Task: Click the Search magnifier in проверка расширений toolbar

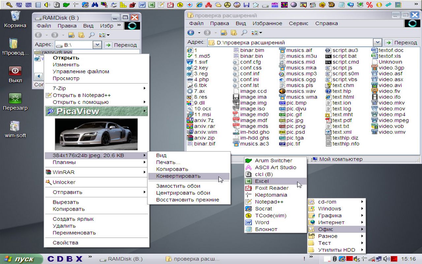Action: click(244, 33)
